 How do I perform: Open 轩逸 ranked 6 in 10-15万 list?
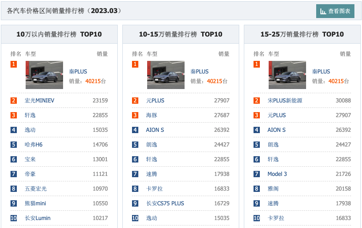151,159
